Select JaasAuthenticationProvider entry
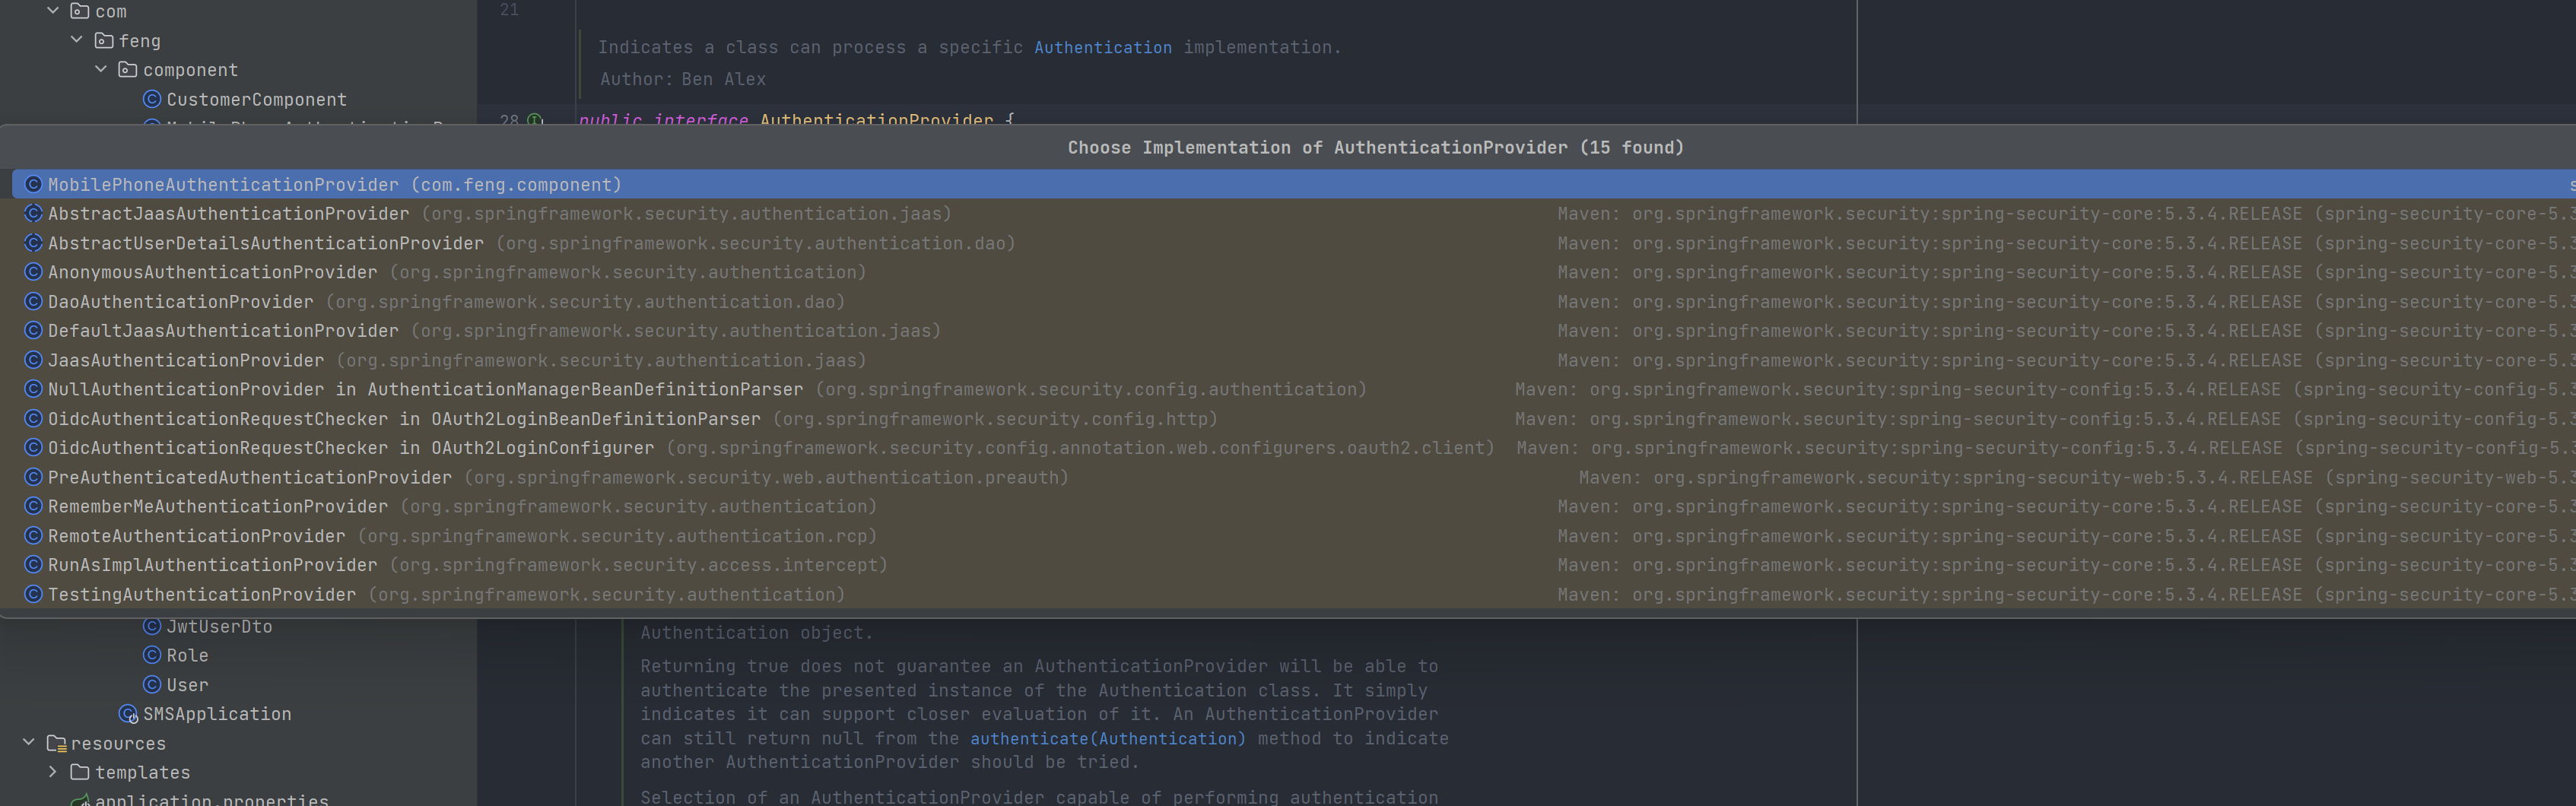 pos(1294,360)
